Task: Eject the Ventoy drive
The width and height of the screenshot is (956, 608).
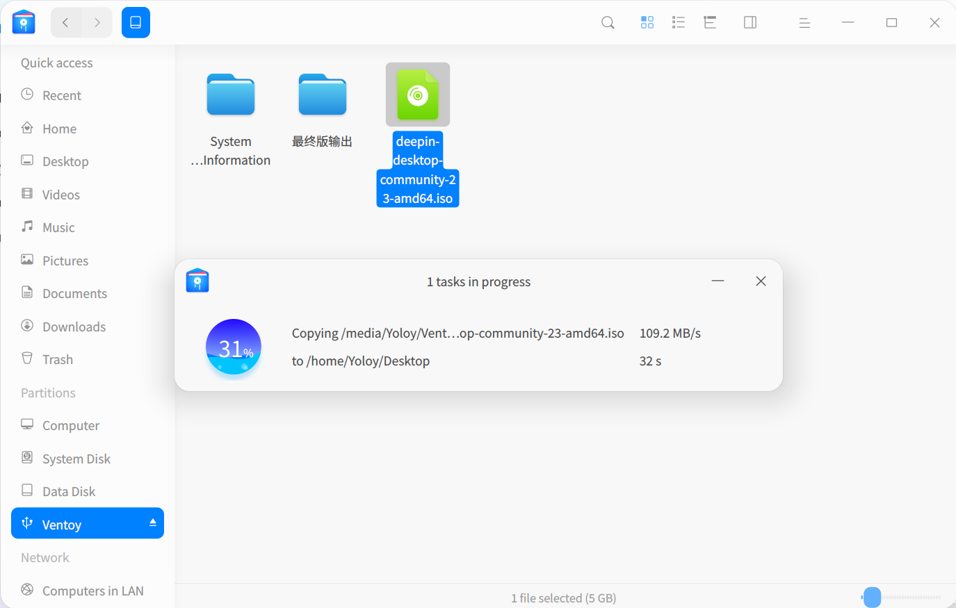Action: [153, 523]
